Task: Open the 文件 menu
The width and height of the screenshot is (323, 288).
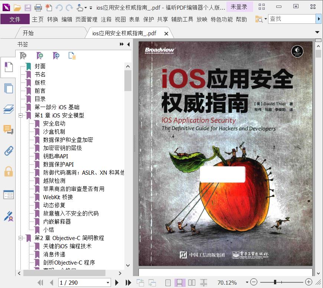Action: (x=15, y=19)
